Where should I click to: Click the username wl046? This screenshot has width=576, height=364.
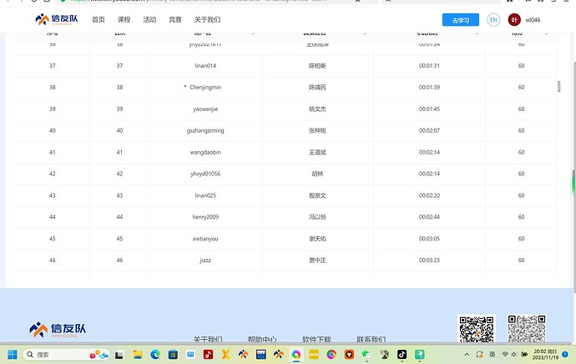pyautogui.click(x=533, y=20)
